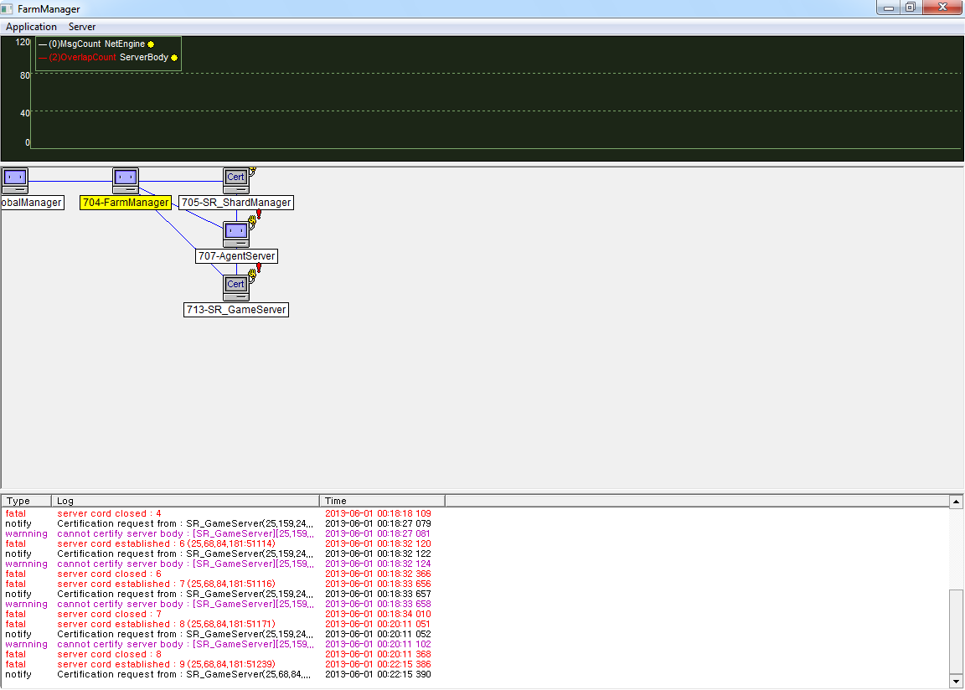Viewport: 965px width, 690px height.
Task: Click the GlobalManager computer icon
Action: [x=14, y=180]
